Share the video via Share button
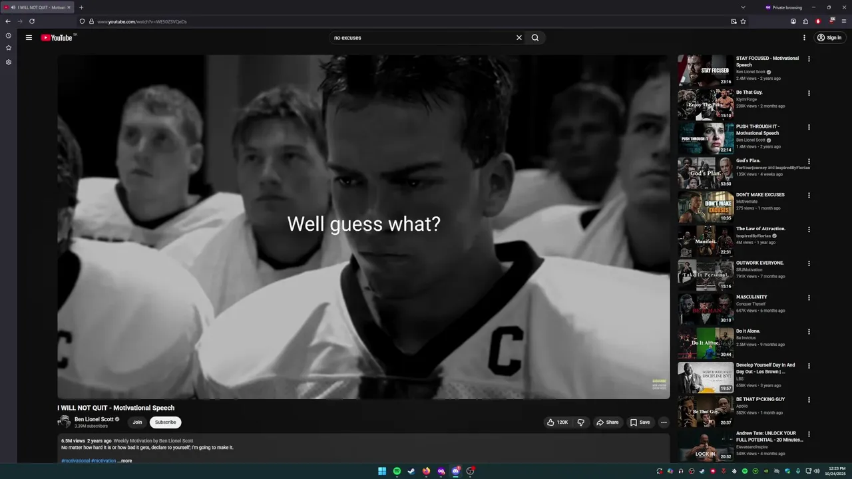This screenshot has width=852, height=479. pyautogui.click(x=607, y=422)
